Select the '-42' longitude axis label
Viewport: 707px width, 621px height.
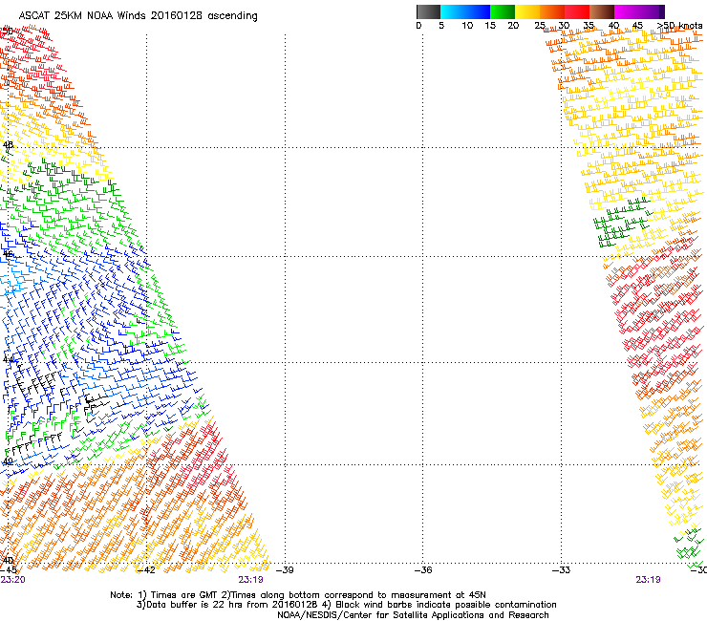(x=146, y=570)
